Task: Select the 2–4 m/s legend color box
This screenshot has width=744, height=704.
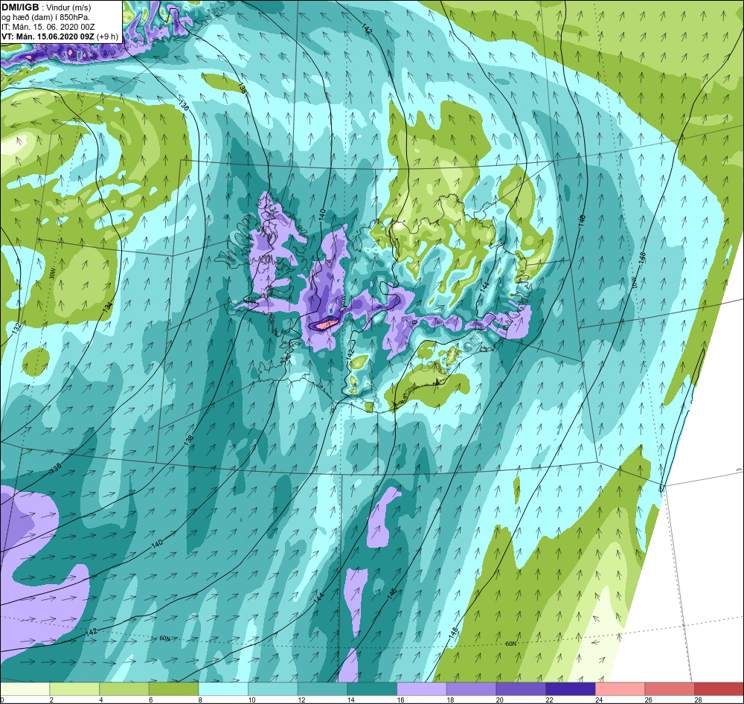Action: [x=74, y=689]
